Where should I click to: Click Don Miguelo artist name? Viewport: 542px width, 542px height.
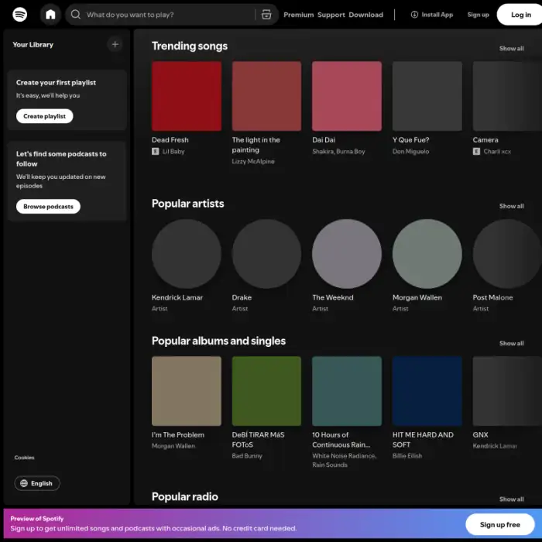click(x=410, y=152)
